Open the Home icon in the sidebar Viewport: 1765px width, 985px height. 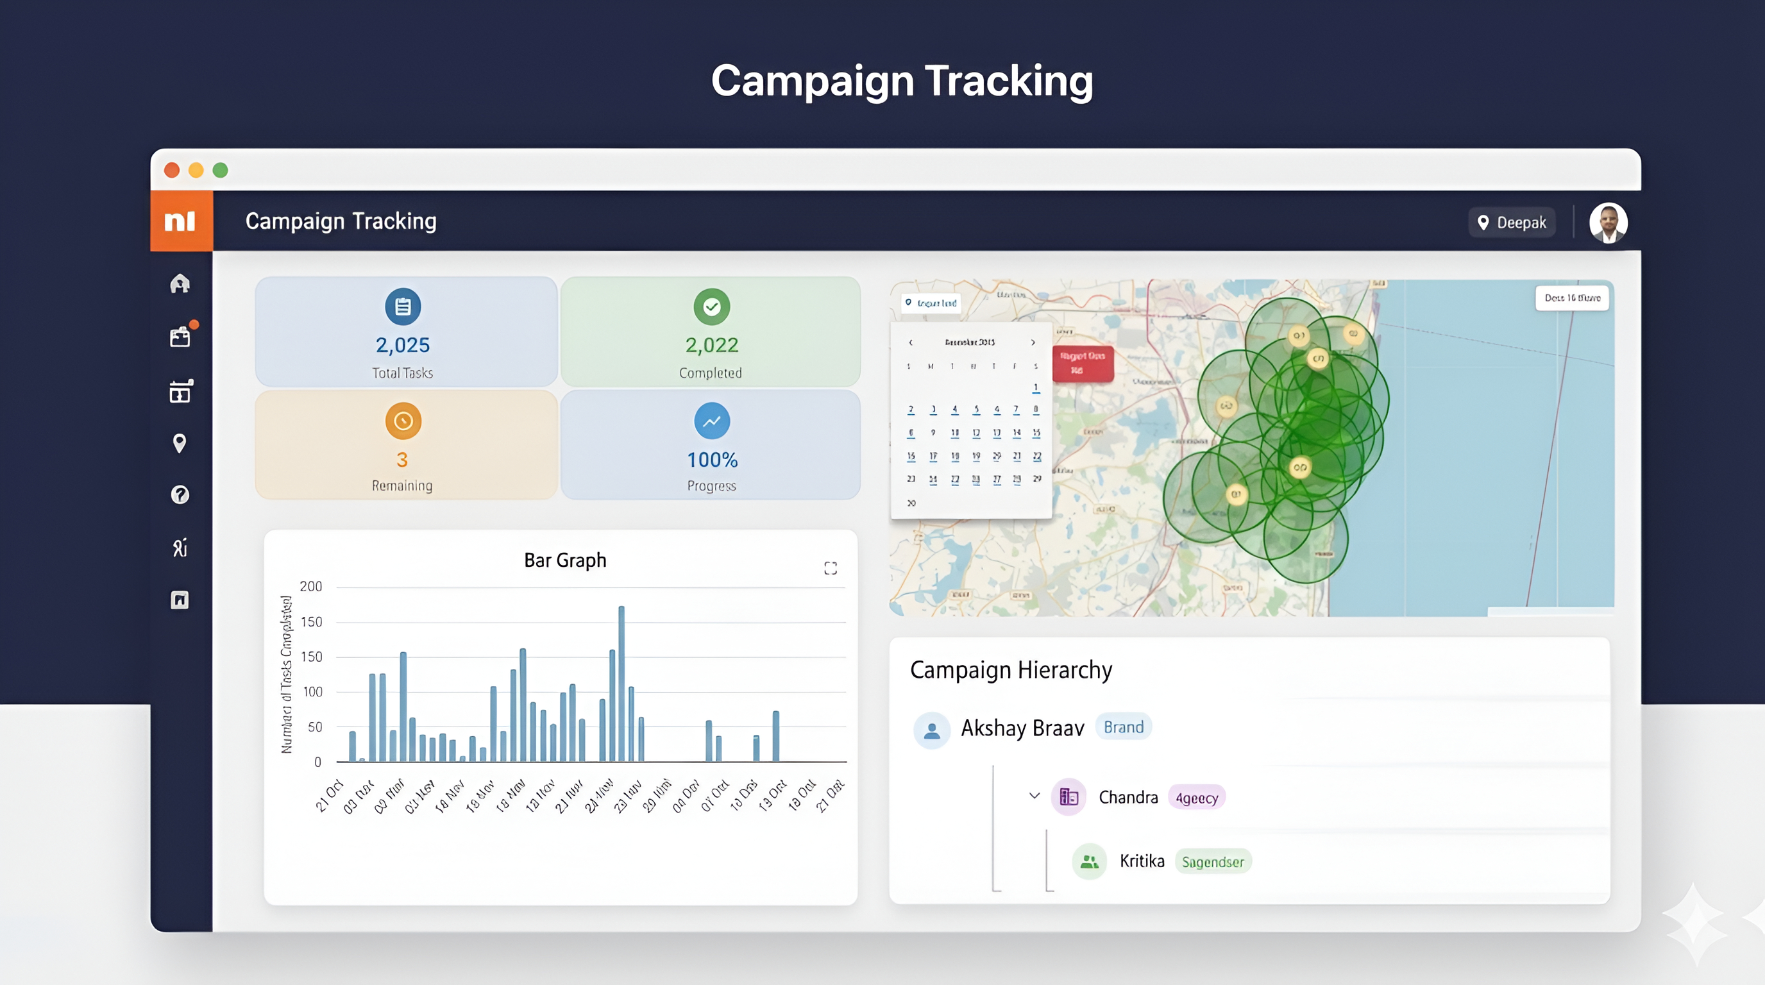[180, 282]
